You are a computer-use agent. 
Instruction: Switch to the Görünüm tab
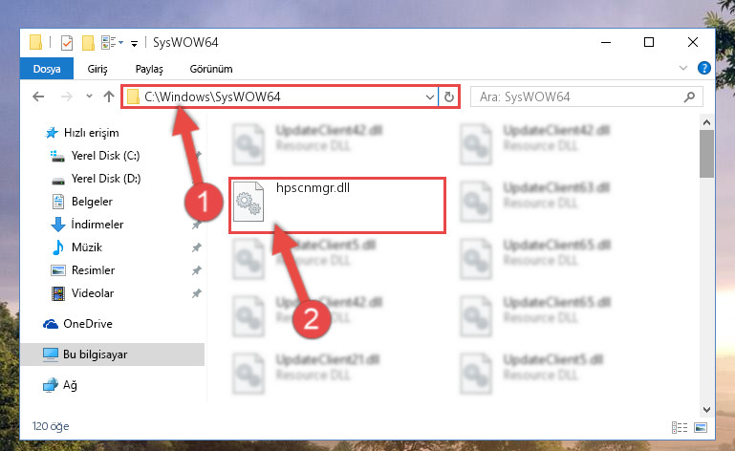(211, 69)
